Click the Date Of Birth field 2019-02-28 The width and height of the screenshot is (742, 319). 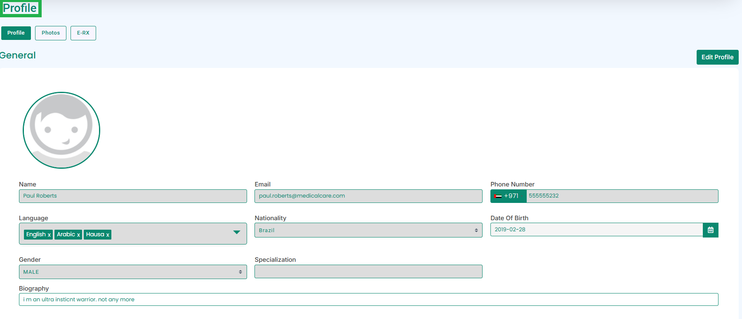[596, 230]
